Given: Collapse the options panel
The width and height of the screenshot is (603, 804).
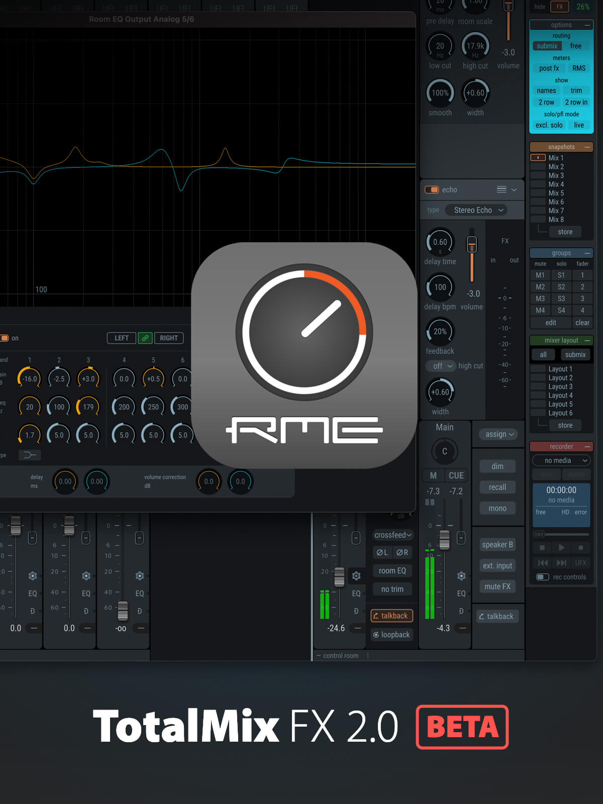Looking at the screenshot, I should tap(587, 25).
